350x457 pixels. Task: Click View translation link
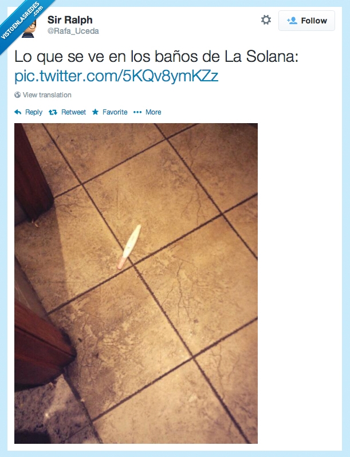47,94
